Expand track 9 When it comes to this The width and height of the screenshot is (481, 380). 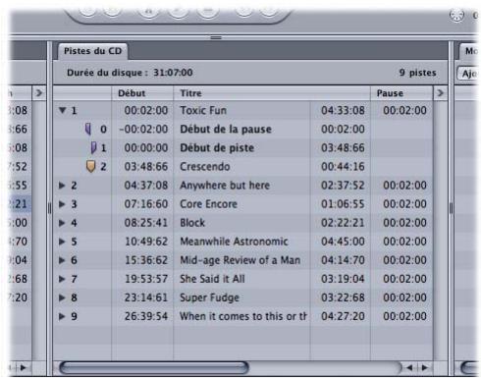62,316
